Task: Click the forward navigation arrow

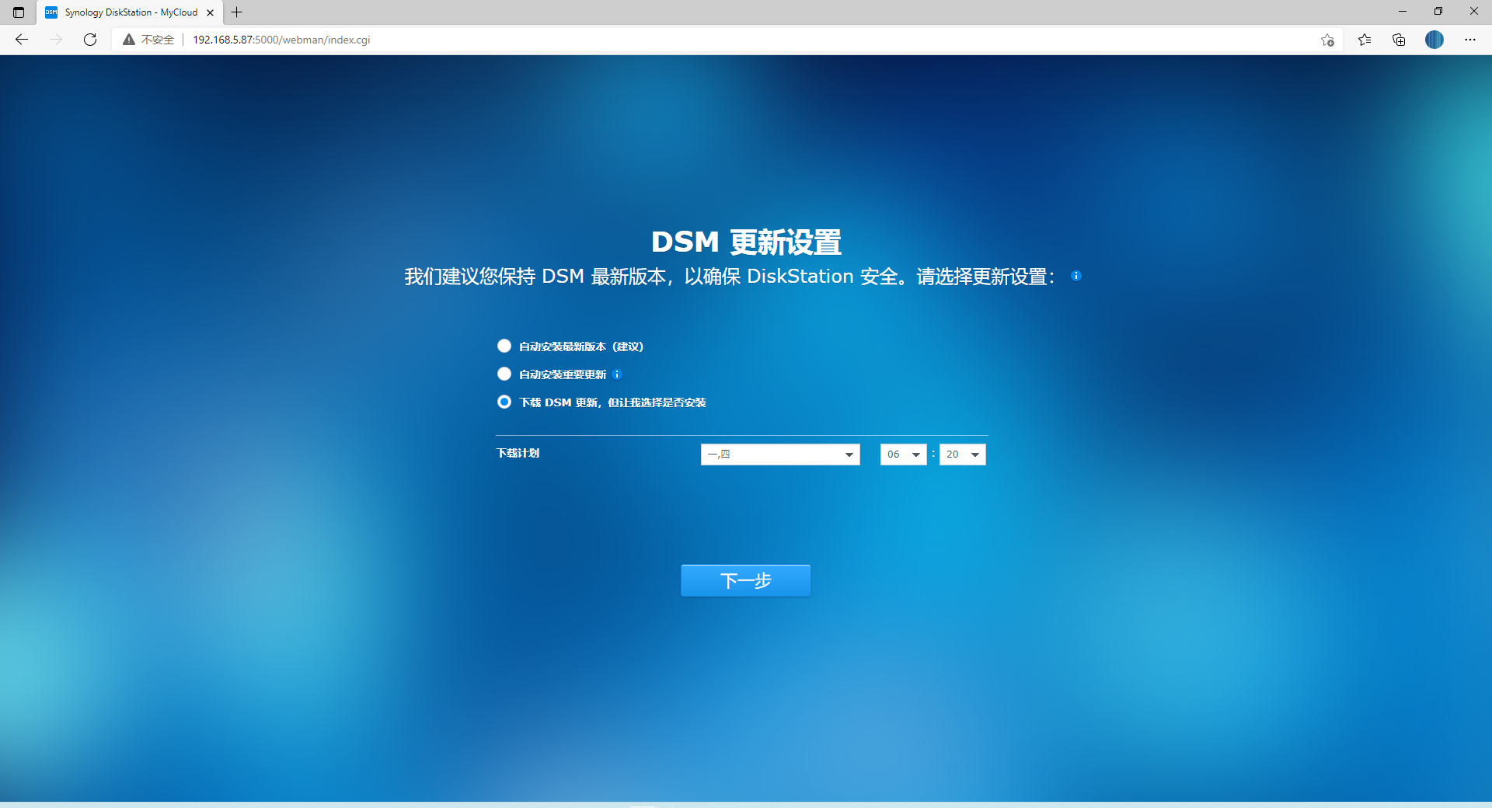Action: 56,40
